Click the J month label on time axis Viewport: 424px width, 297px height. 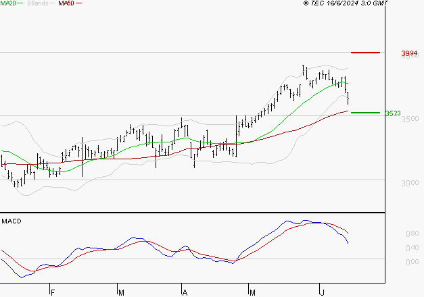[322, 292]
